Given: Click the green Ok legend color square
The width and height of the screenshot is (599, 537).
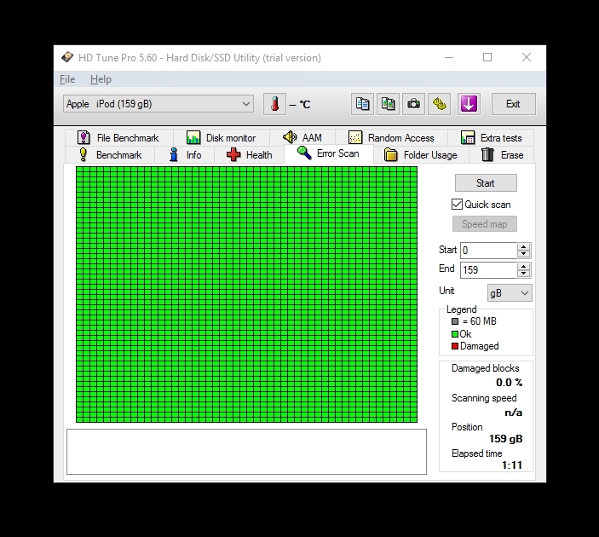Looking at the screenshot, I should click(x=455, y=334).
